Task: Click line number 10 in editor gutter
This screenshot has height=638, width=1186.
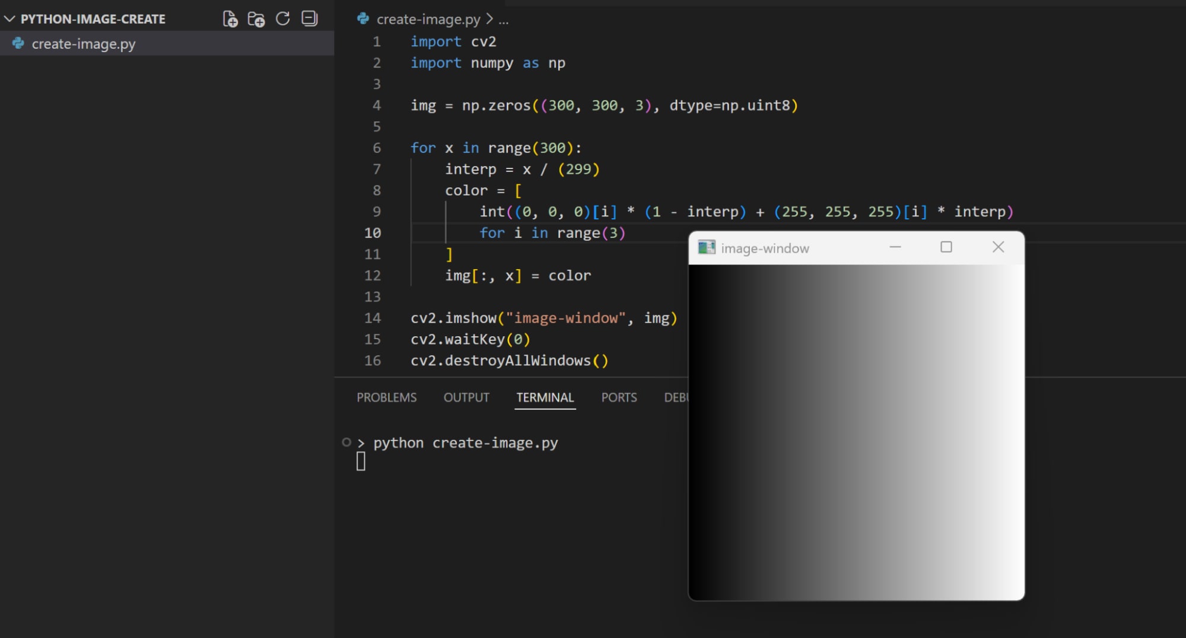Action: pyautogui.click(x=373, y=233)
